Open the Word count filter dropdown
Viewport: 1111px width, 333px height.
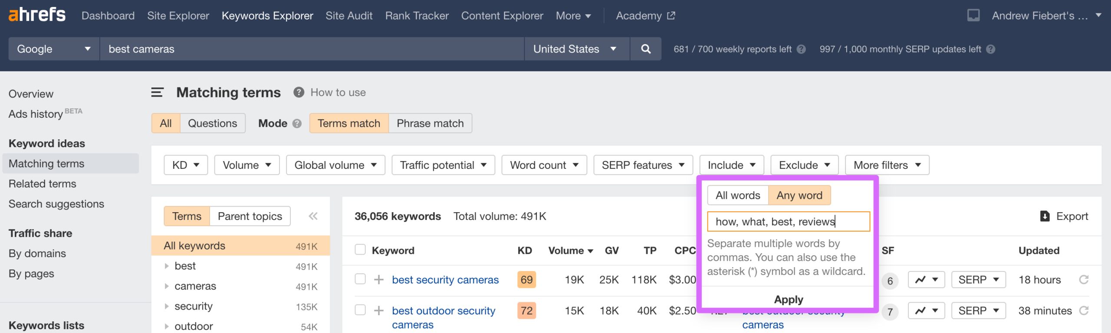tap(544, 165)
